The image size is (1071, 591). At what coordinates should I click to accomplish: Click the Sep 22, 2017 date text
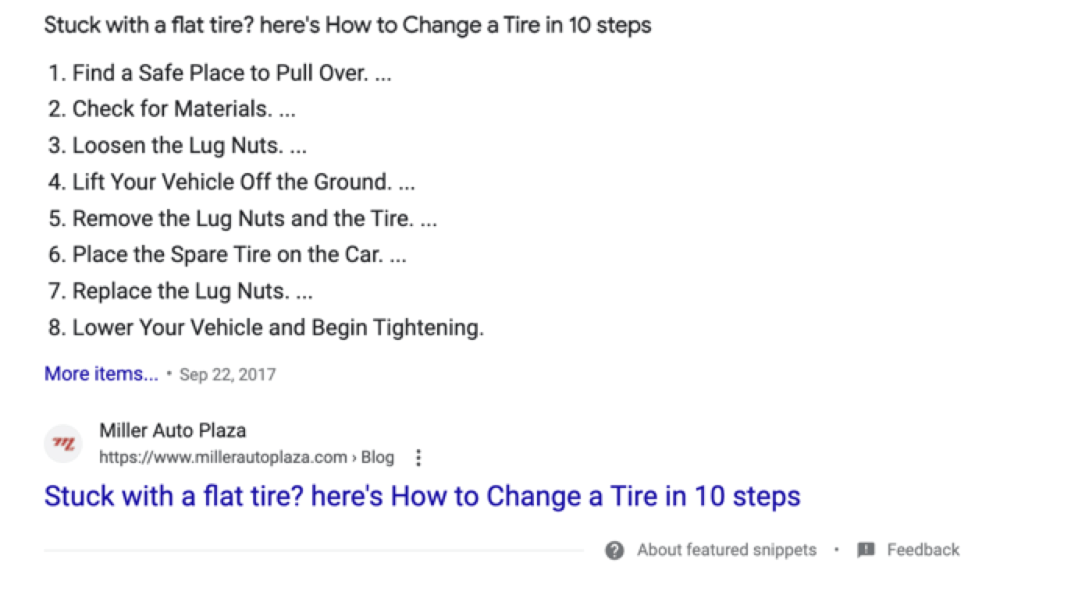tap(228, 375)
